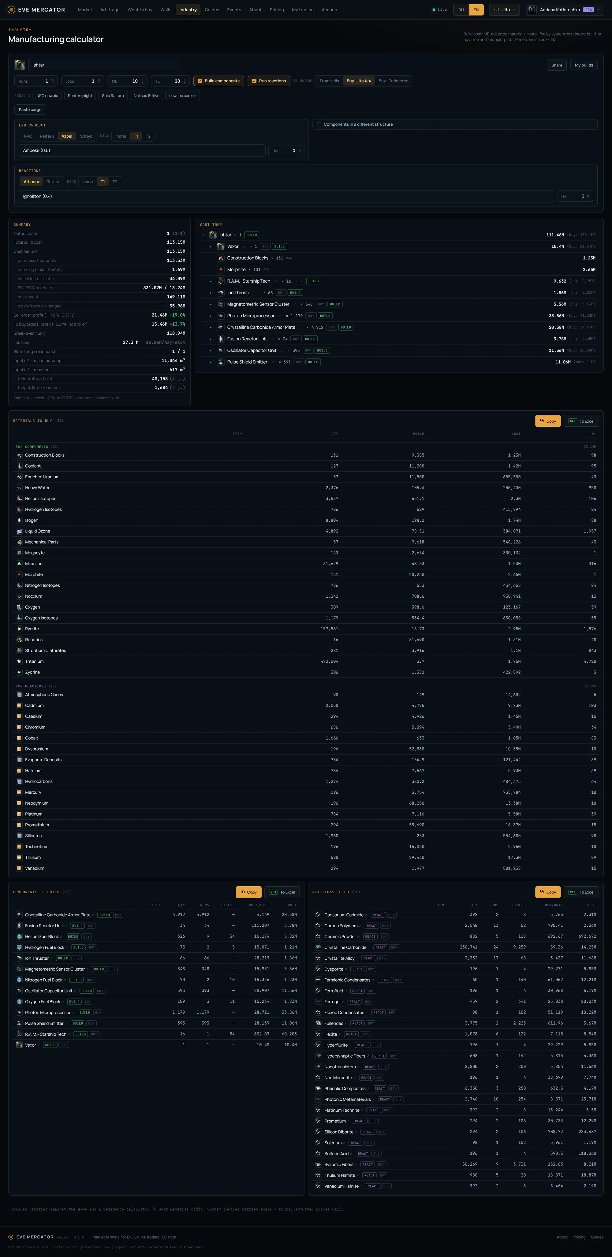Click Ion Thruster icon in cost tree

pos(221,293)
